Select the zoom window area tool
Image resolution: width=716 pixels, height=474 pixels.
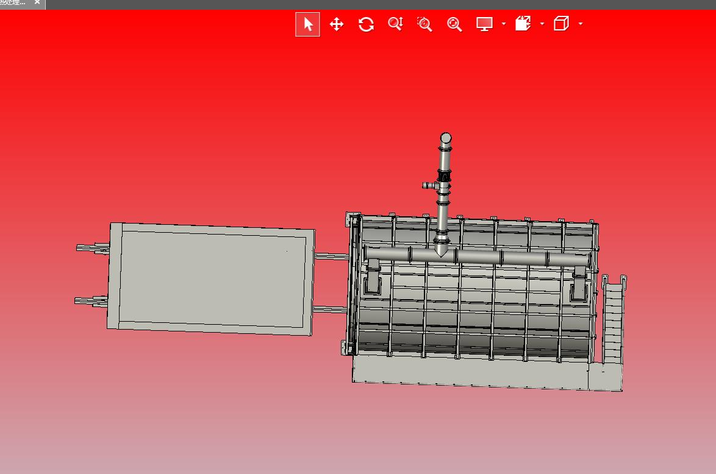click(x=424, y=24)
